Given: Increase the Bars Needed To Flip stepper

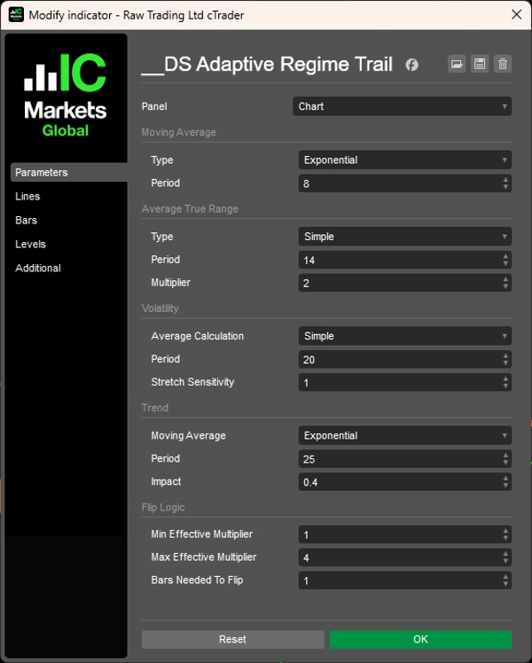Looking at the screenshot, I should [x=505, y=577].
